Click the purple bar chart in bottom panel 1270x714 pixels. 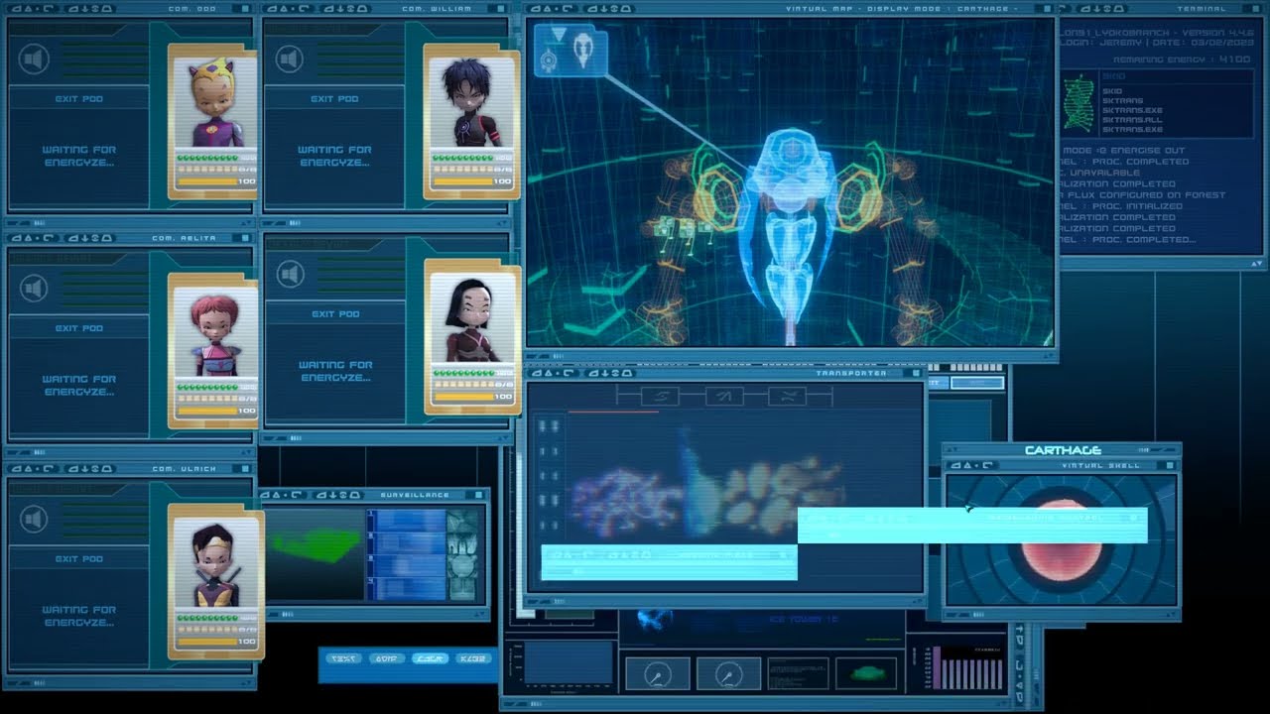[x=965, y=668]
